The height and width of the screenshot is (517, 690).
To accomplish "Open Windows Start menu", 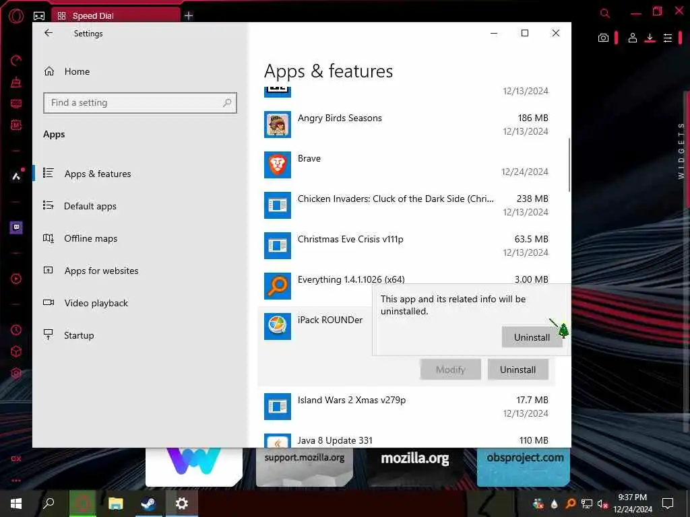I will click(16, 504).
